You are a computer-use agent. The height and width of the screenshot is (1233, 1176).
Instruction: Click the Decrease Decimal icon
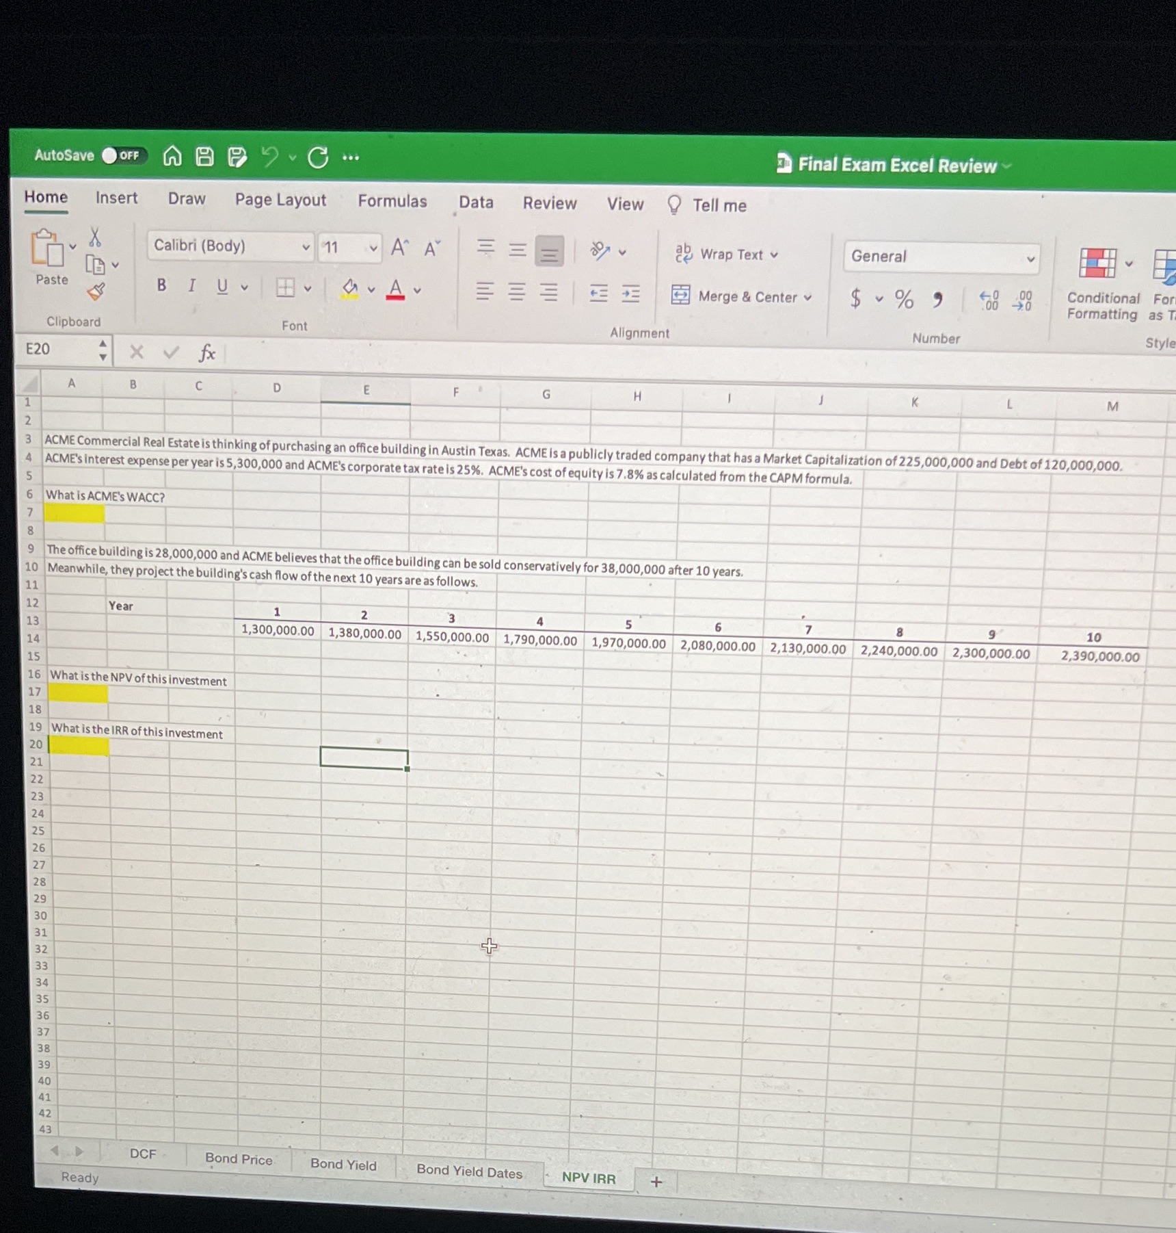[1022, 301]
